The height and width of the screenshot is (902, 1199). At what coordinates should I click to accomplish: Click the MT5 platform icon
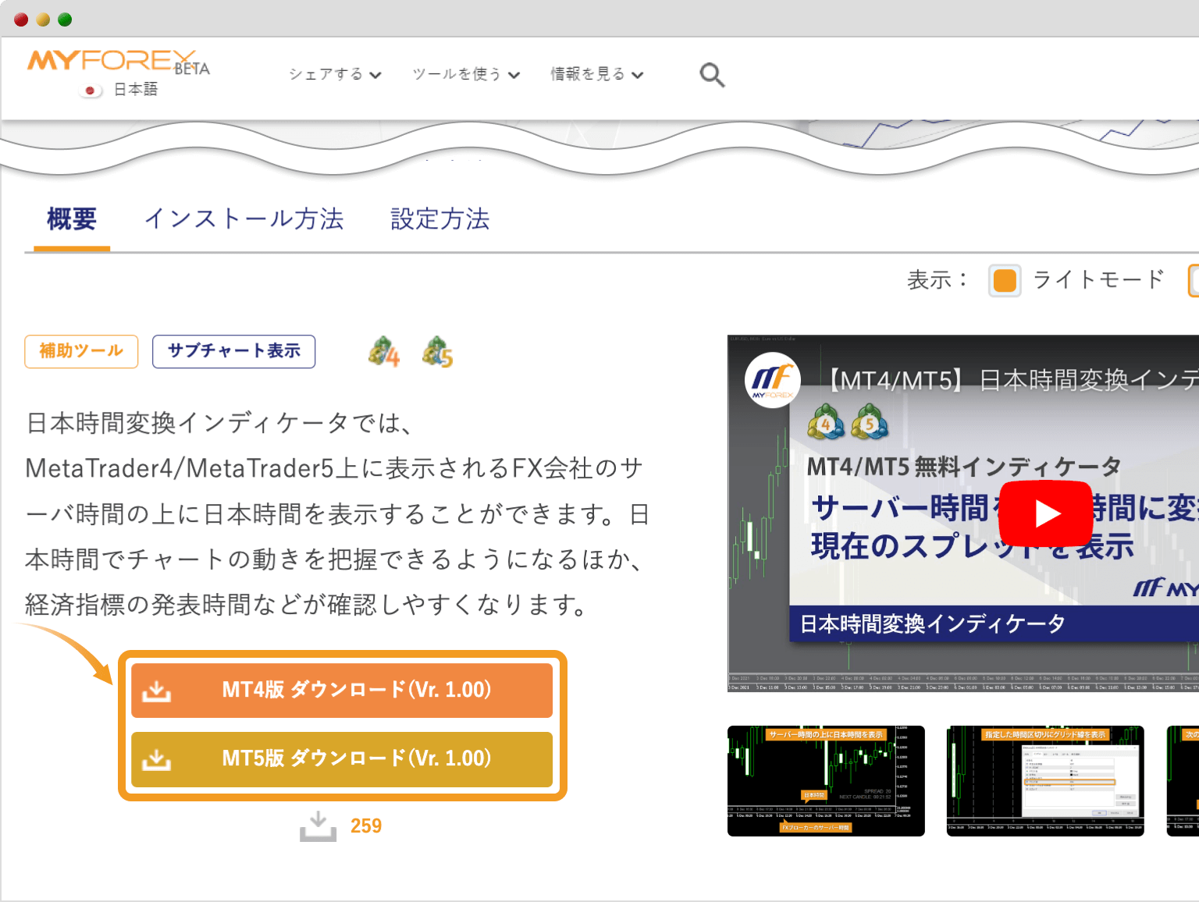[438, 352]
